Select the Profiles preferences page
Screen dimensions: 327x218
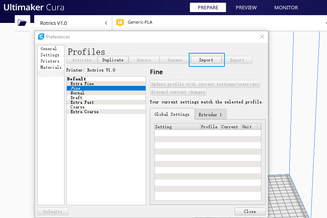click(x=50, y=73)
